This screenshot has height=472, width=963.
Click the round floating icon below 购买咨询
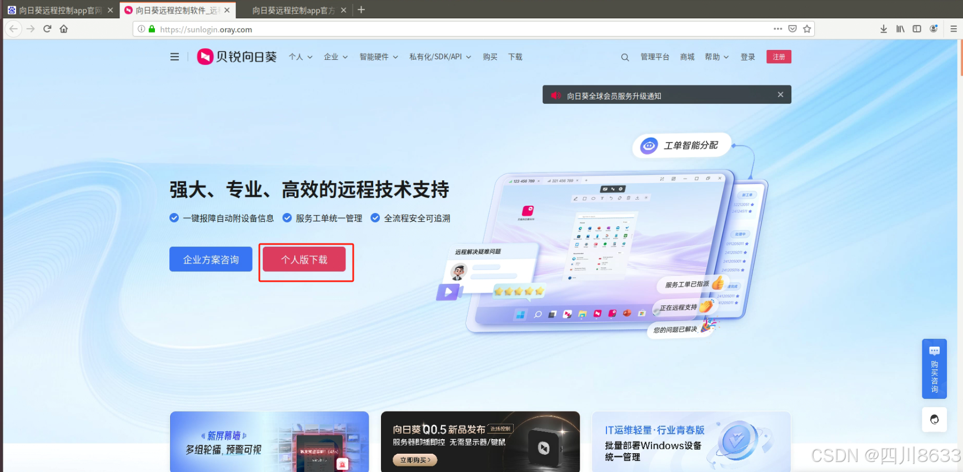(934, 419)
